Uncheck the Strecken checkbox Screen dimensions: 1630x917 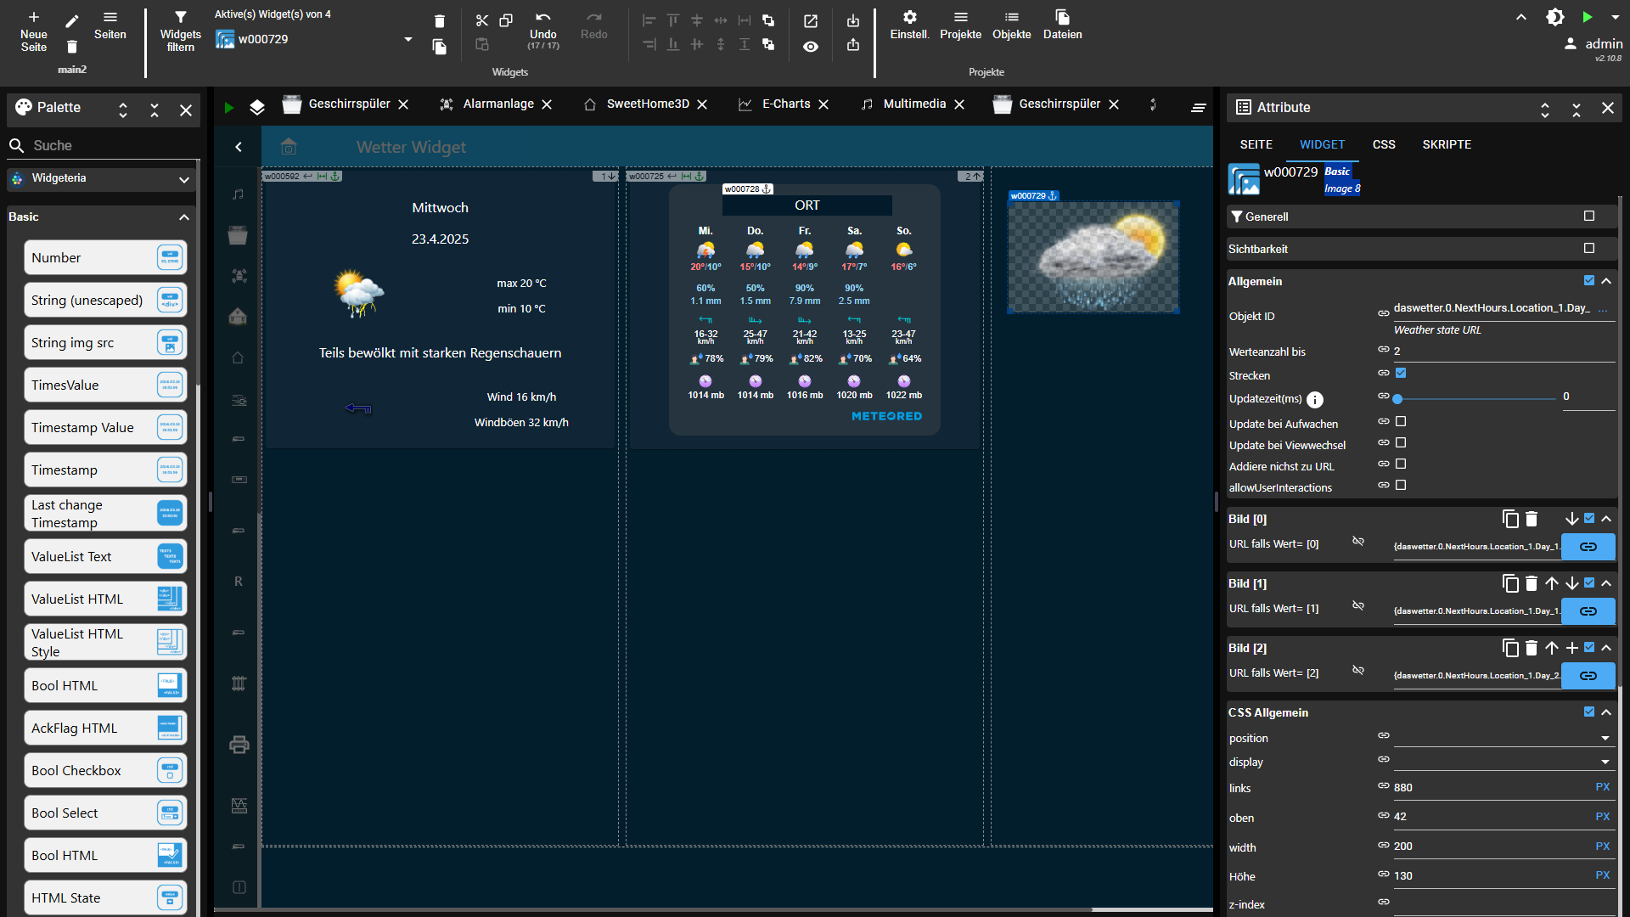pos(1401,374)
